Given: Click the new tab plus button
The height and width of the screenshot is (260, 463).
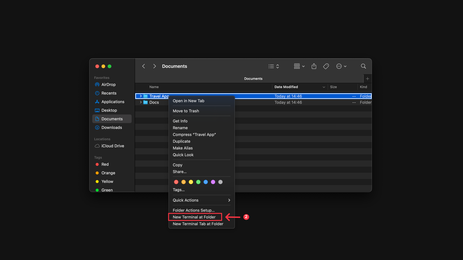Looking at the screenshot, I should click(367, 78).
